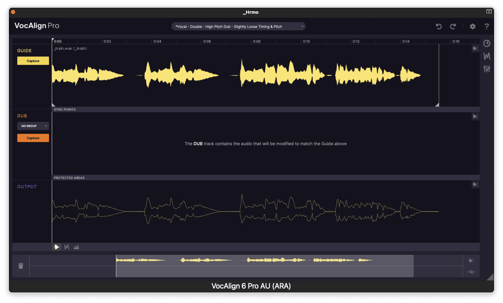Open the pitch curve panel in right sidebar

pyautogui.click(x=487, y=56)
